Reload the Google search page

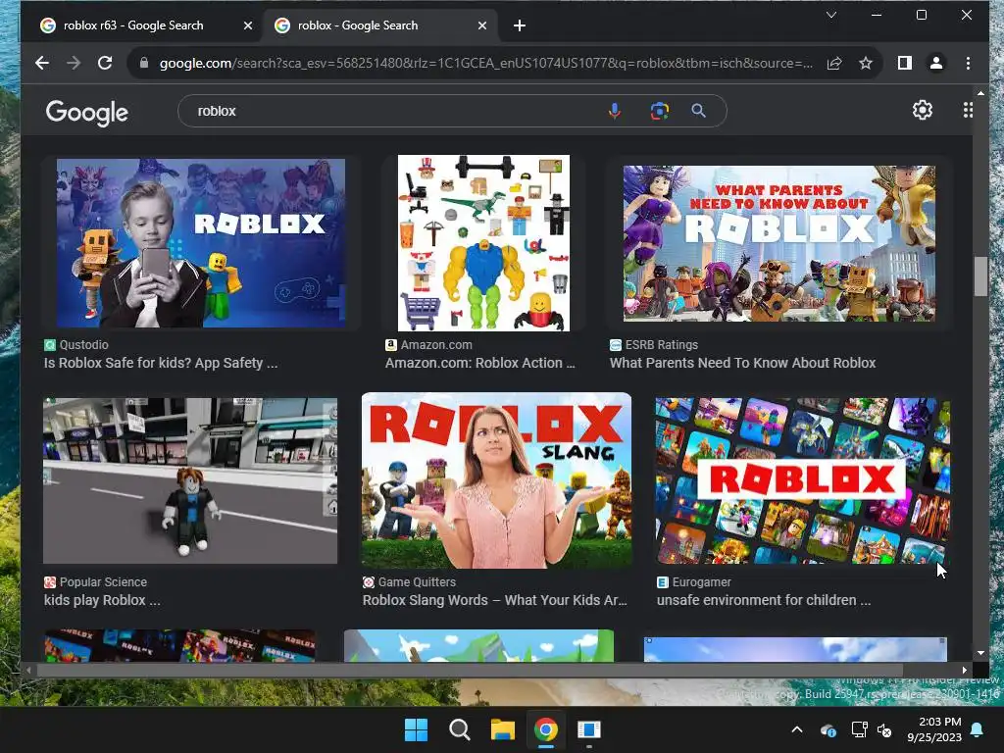click(x=105, y=63)
